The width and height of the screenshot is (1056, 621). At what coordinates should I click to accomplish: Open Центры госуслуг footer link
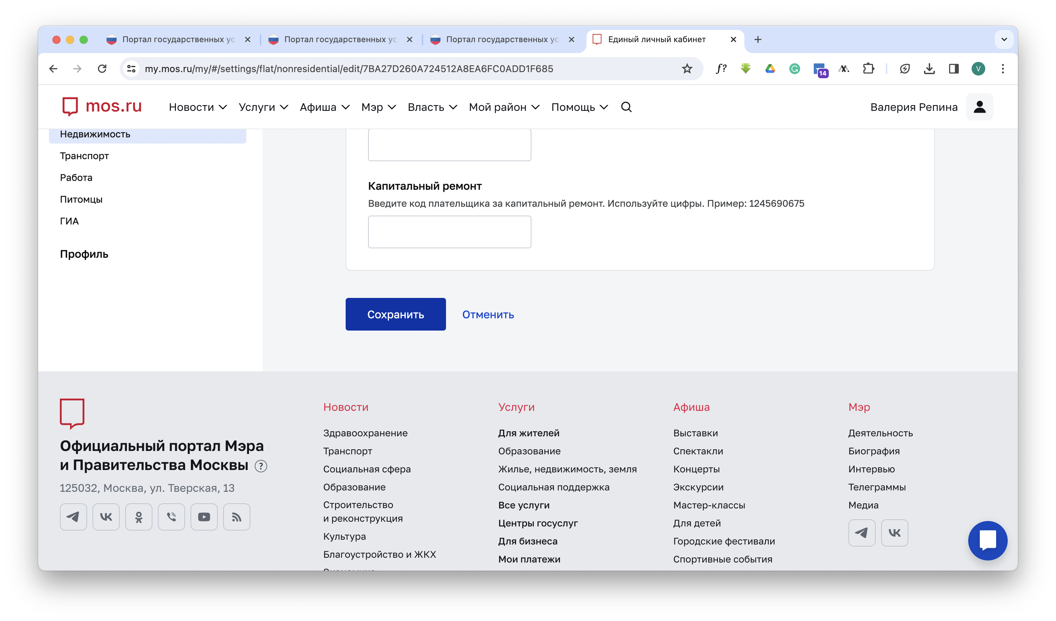coord(538,523)
